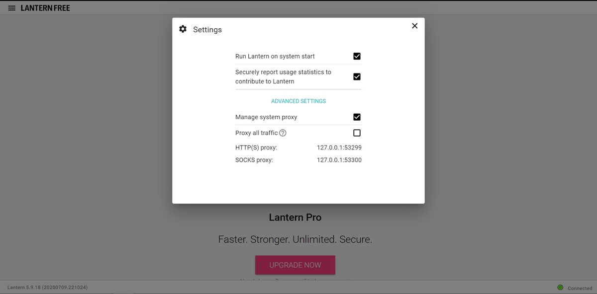Click the "Manage system proxy" label text

(266, 117)
